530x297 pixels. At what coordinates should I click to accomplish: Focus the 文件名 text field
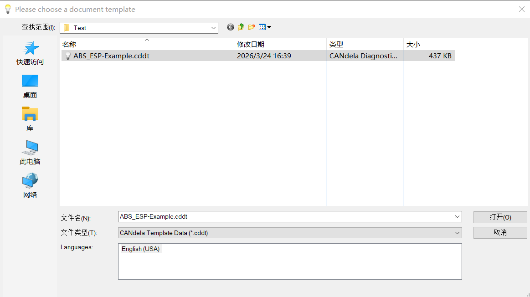coord(286,216)
